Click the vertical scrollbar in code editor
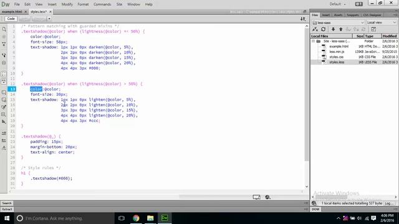This screenshot has height=224, width=399. point(307,94)
